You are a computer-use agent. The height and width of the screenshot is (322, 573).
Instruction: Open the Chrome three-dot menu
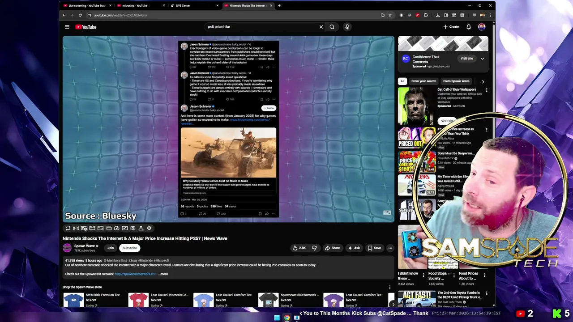tap(490, 15)
